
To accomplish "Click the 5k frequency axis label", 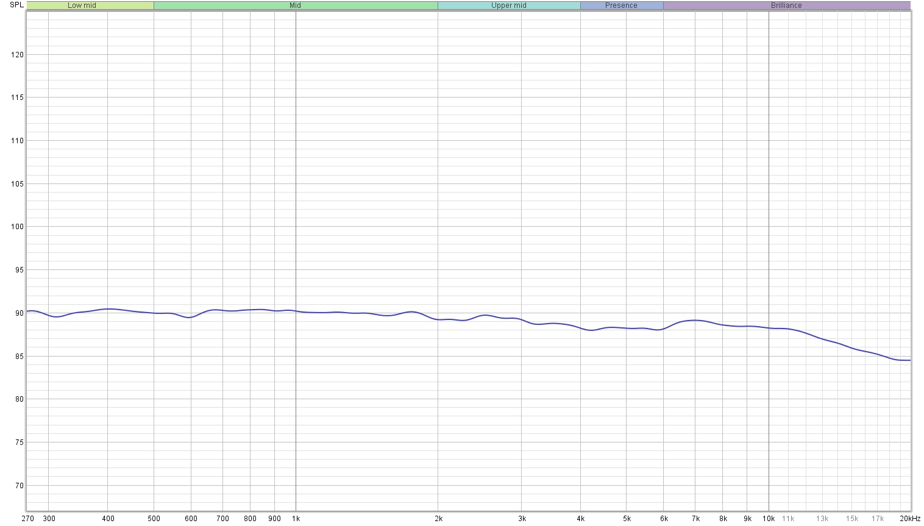I will tap(627, 519).
